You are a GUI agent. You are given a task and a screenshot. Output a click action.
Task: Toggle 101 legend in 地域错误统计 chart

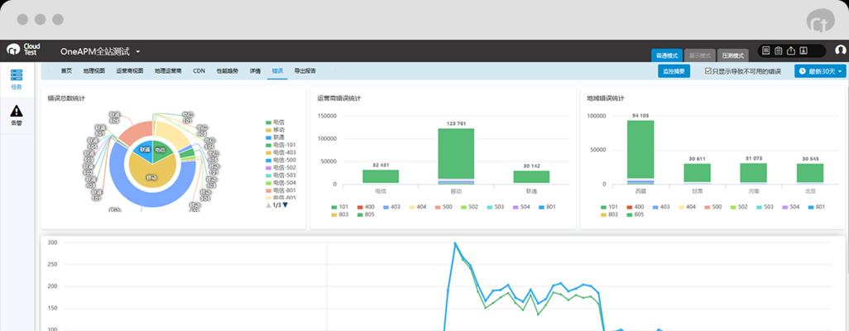pyautogui.click(x=610, y=207)
